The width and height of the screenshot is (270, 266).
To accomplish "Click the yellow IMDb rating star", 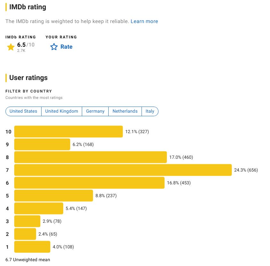I will point(11,47).
